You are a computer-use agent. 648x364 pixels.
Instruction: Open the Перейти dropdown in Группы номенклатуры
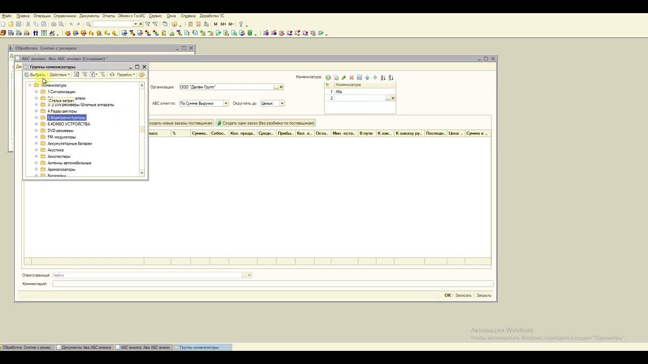click(x=126, y=75)
